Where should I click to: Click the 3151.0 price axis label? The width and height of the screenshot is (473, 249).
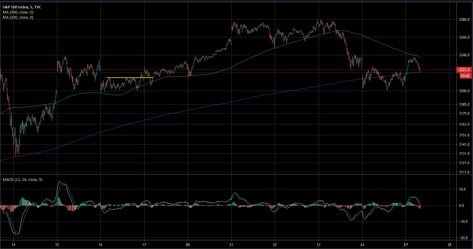coord(464,135)
